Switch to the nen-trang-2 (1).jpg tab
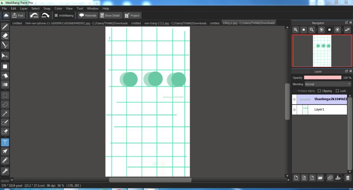353x190 pixels. [x=175, y=23]
